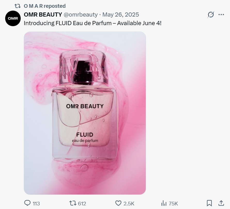Click the 2.5K likes count
This screenshot has width=230, height=209.
coord(129,203)
